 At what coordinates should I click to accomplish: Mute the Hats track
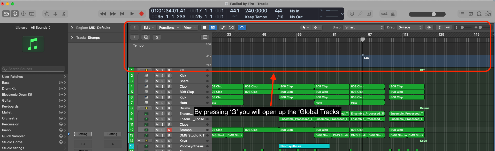point(157,103)
